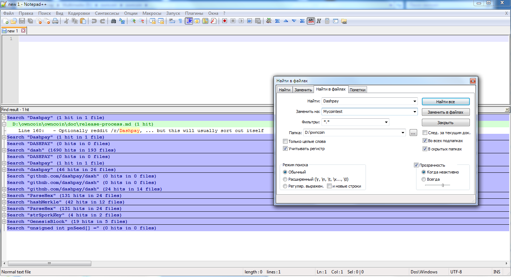The height and width of the screenshot is (277, 511).
Task: Open the Function List icon
Action: point(214,21)
